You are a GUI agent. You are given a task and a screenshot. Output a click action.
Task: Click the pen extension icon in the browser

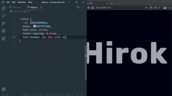click(160, 8)
